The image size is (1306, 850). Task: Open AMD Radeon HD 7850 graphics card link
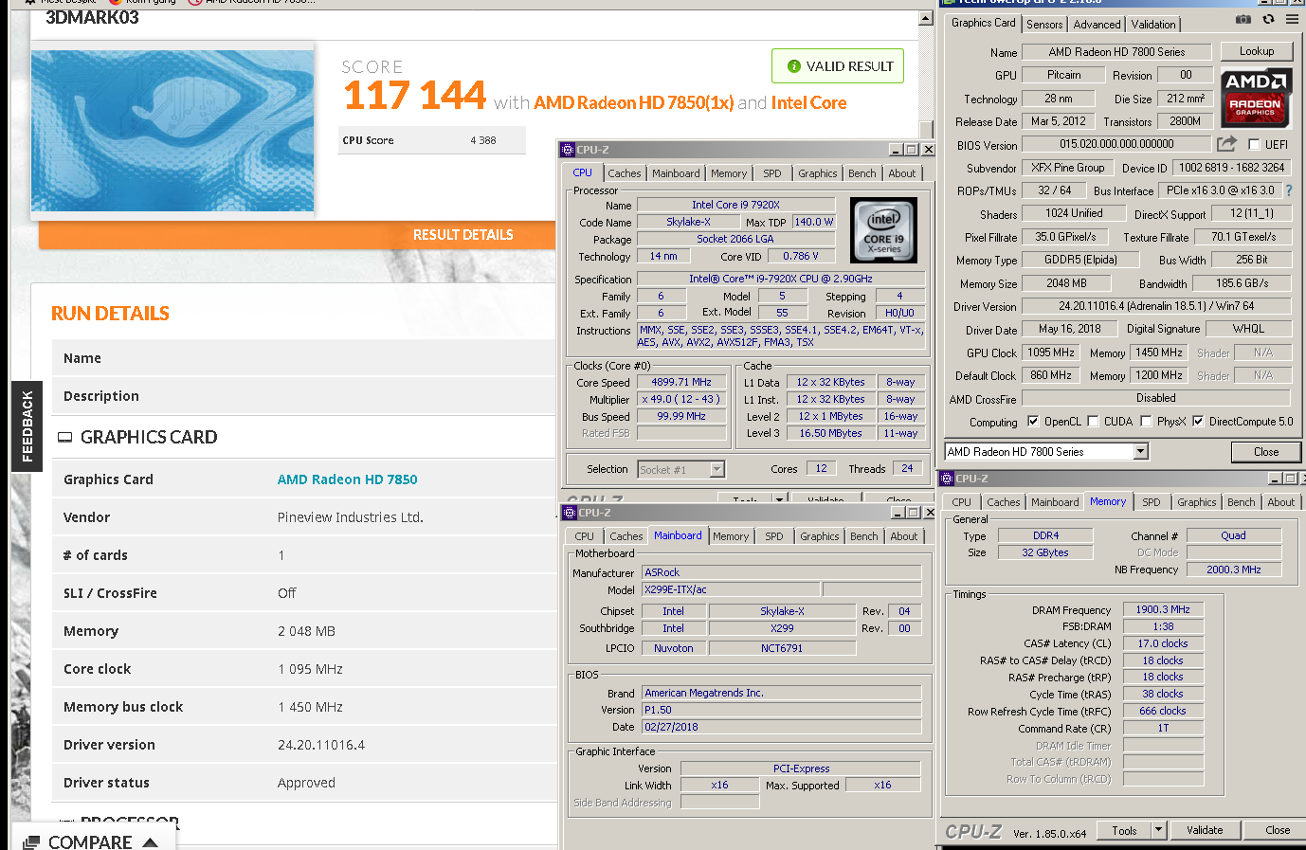[x=348, y=479]
